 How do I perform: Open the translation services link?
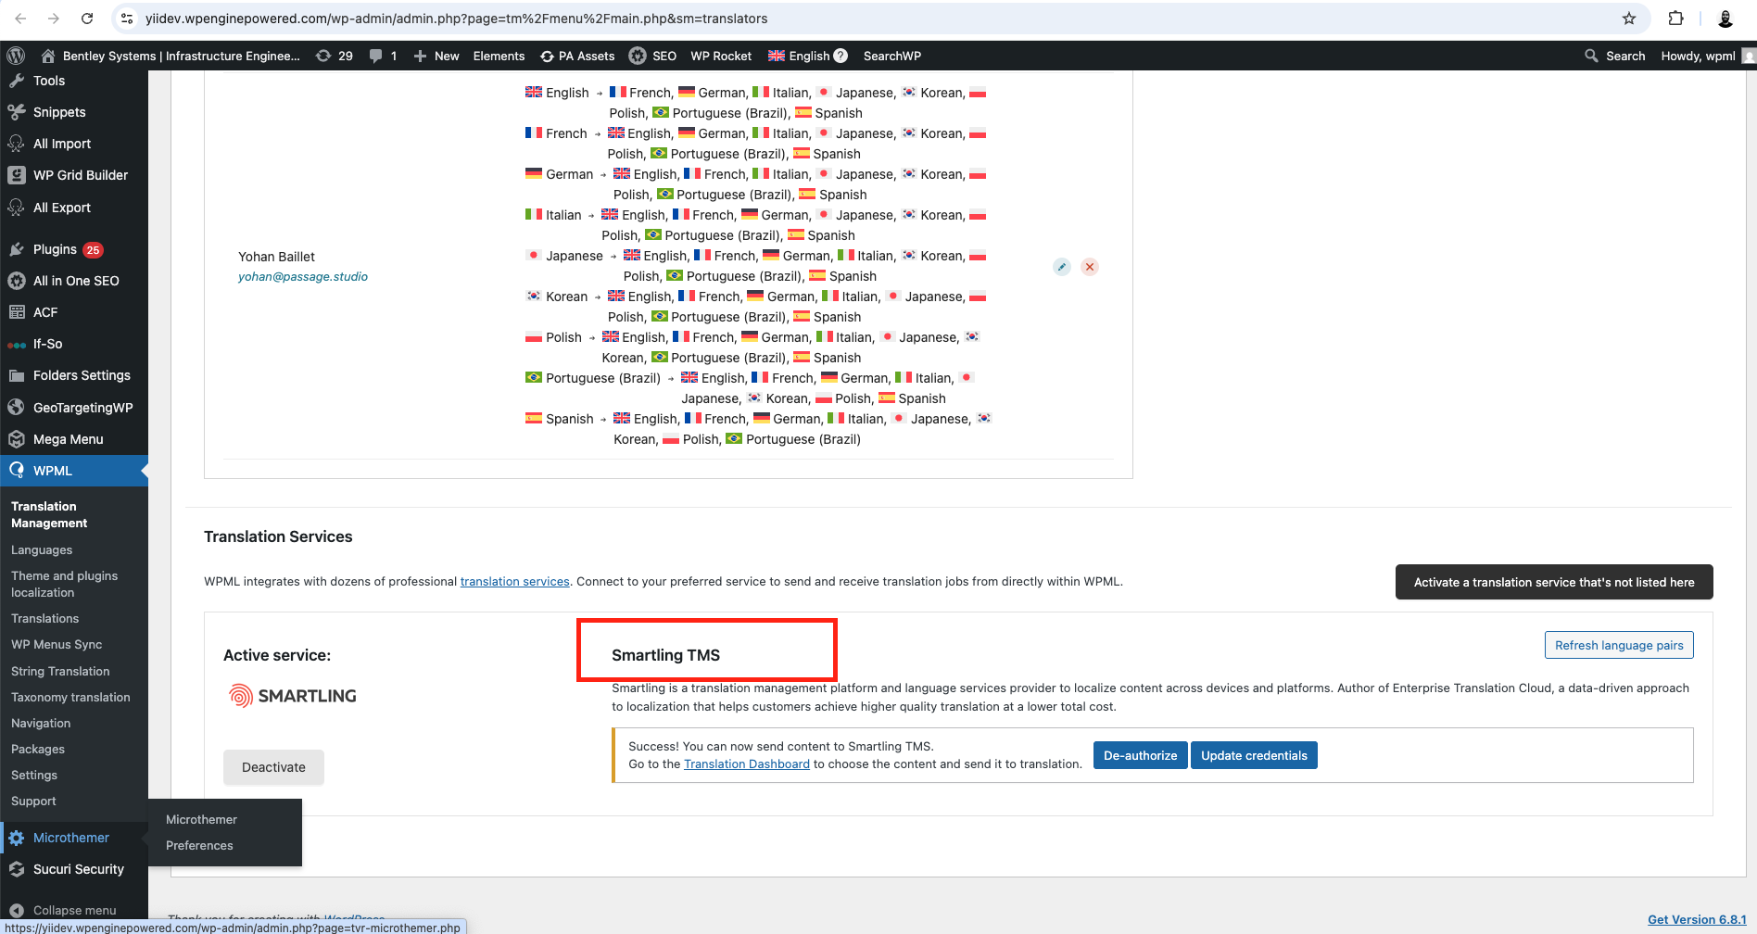coord(514,581)
